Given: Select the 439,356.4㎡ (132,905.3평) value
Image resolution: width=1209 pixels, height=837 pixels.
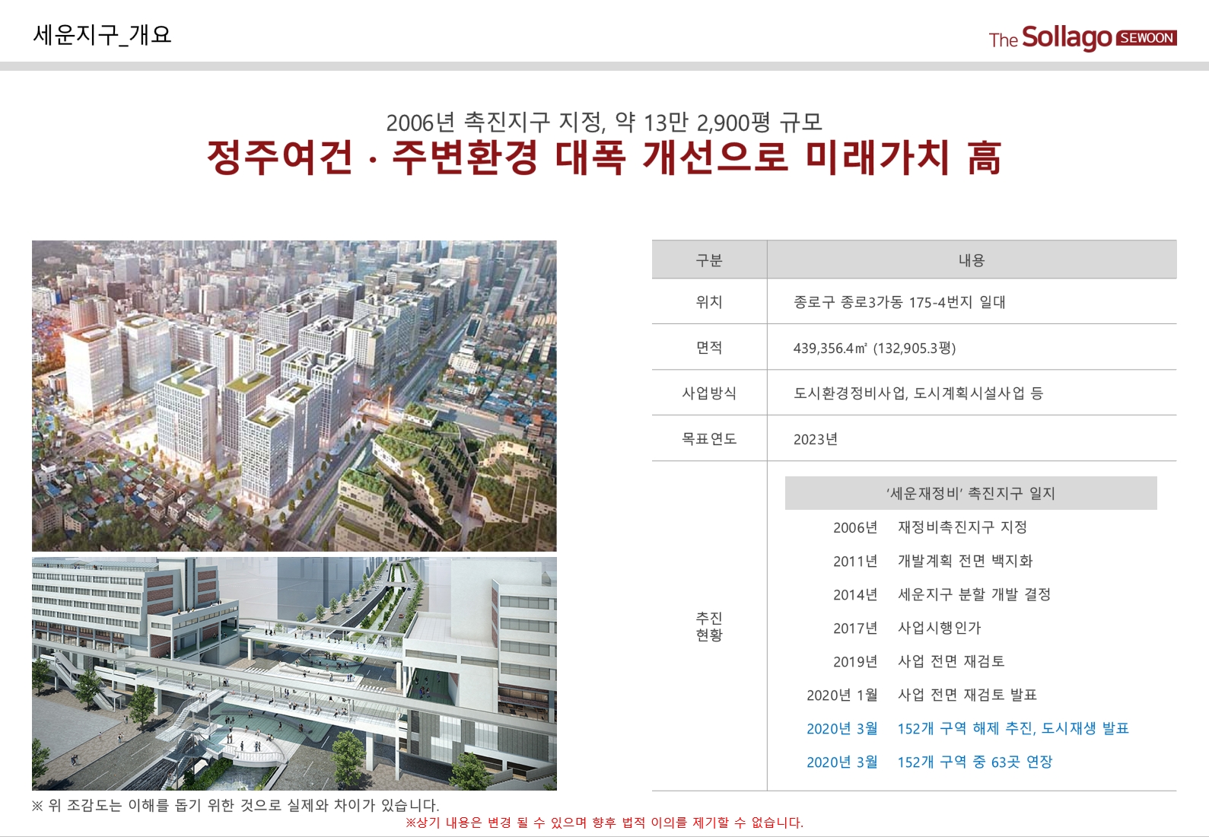Looking at the screenshot, I should point(874,348).
